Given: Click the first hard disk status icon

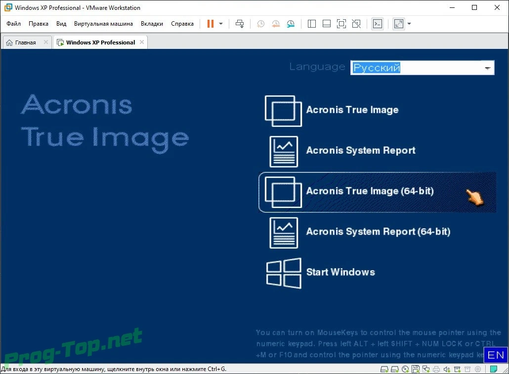Looking at the screenshot, I should click(384, 369).
